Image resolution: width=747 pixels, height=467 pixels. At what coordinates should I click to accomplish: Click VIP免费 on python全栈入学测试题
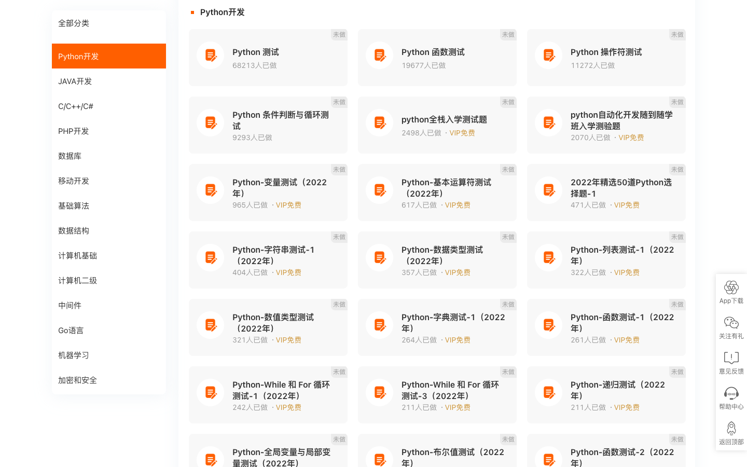462,133
